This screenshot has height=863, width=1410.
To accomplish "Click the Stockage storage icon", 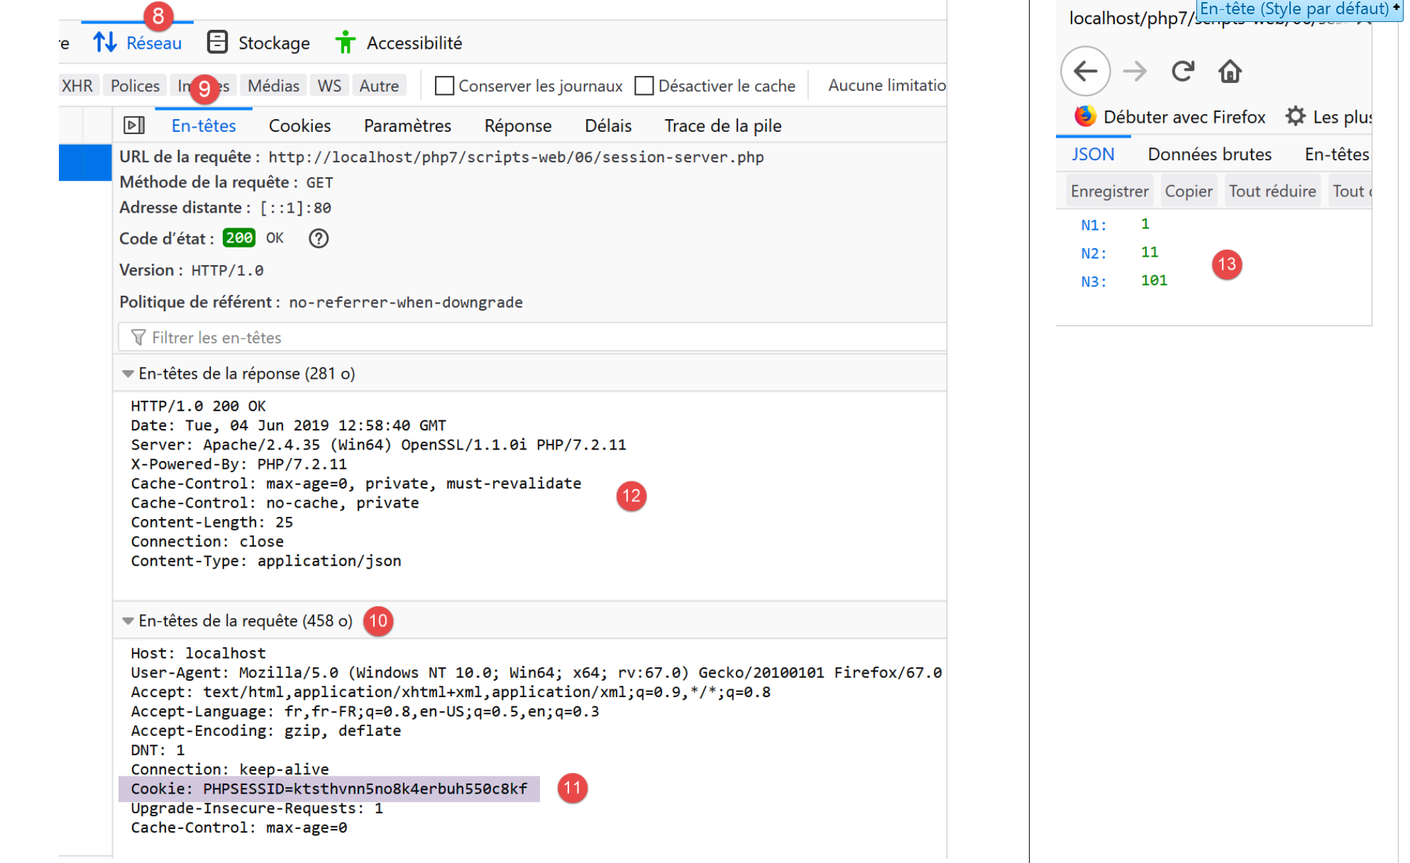I will [217, 43].
